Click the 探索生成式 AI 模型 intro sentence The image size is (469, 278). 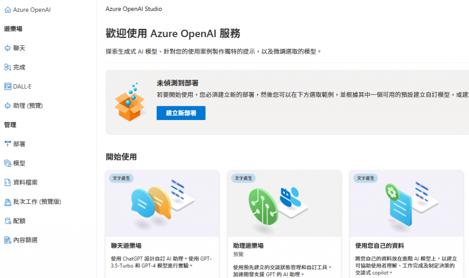pyautogui.click(x=213, y=51)
